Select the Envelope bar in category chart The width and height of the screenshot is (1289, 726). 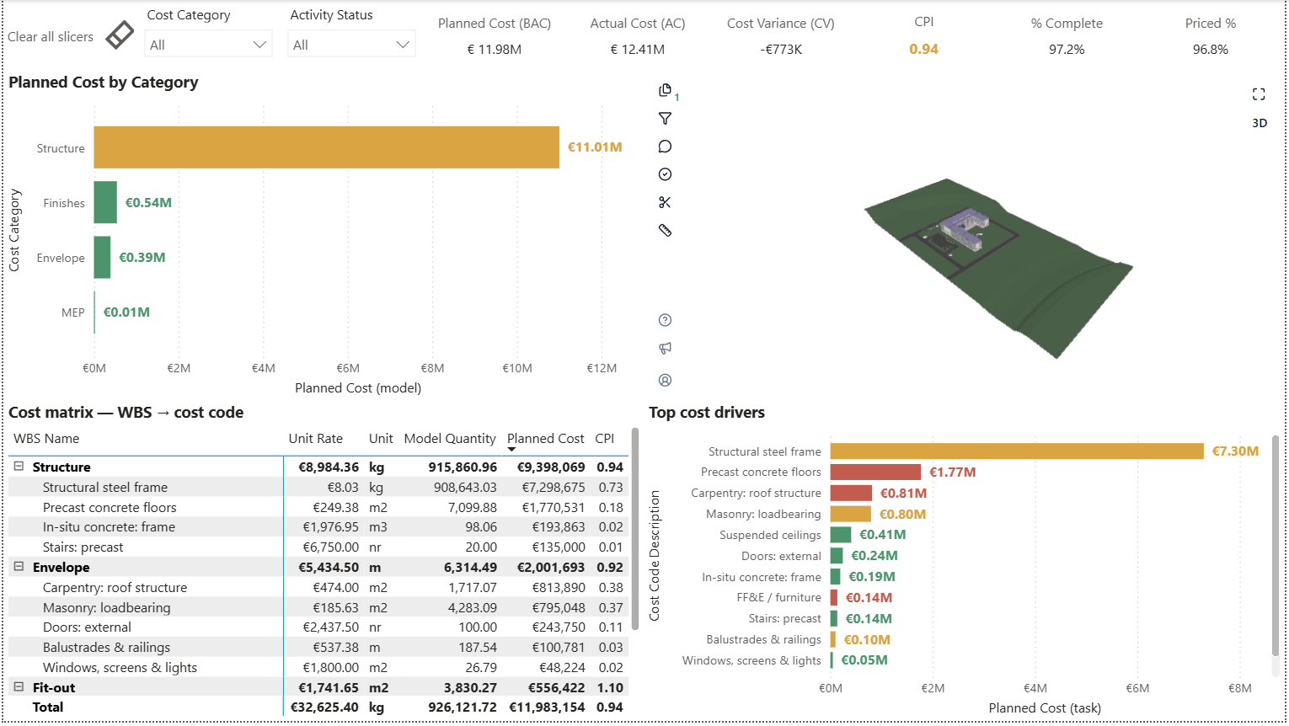102,257
